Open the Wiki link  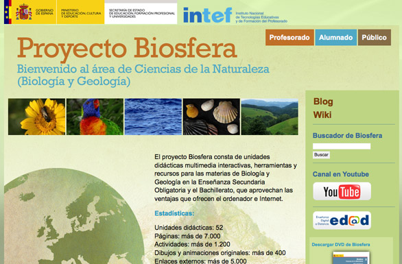[x=322, y=115]
